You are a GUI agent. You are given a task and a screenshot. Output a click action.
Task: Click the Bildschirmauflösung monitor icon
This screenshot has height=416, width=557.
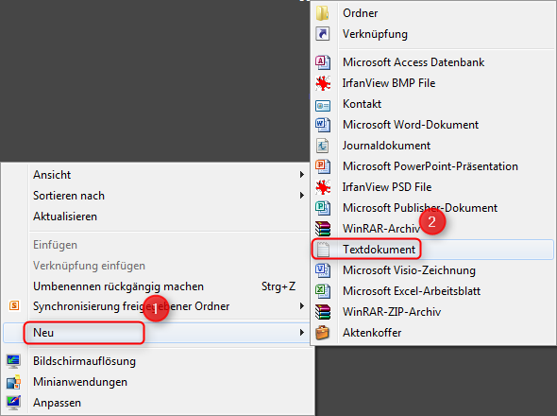click(13, 361)
